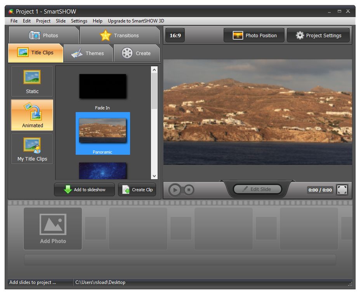Select the Fade In clip thumbnail
The width and height of the screenshot is (361, 294).
point(102,86)
